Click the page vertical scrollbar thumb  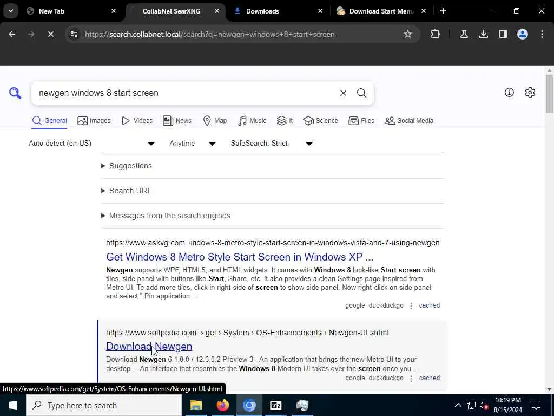549,94
